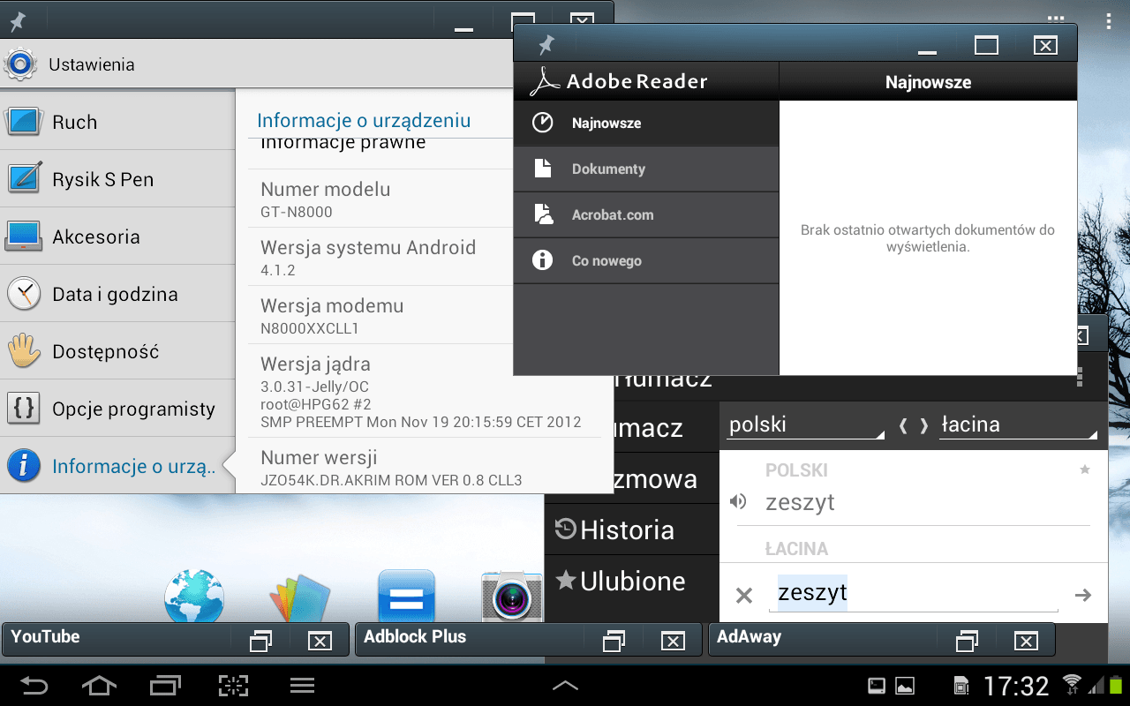Open Ruch settings category
Image resolution: width=1130 pixels, height=706 pixels.
click(x=117, y=122)
